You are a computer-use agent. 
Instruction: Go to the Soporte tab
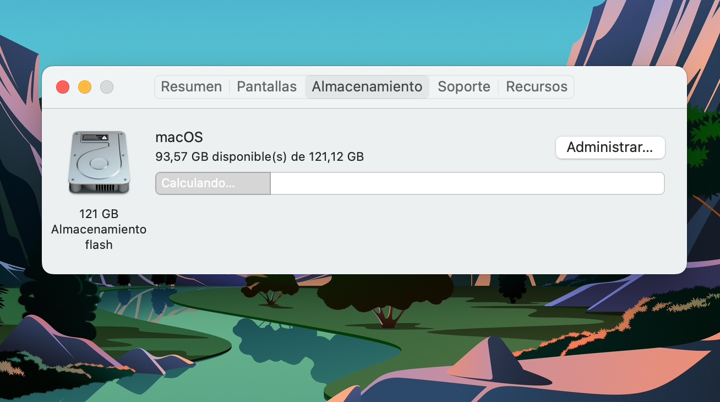pyautogui.click(x=463, y=87)
